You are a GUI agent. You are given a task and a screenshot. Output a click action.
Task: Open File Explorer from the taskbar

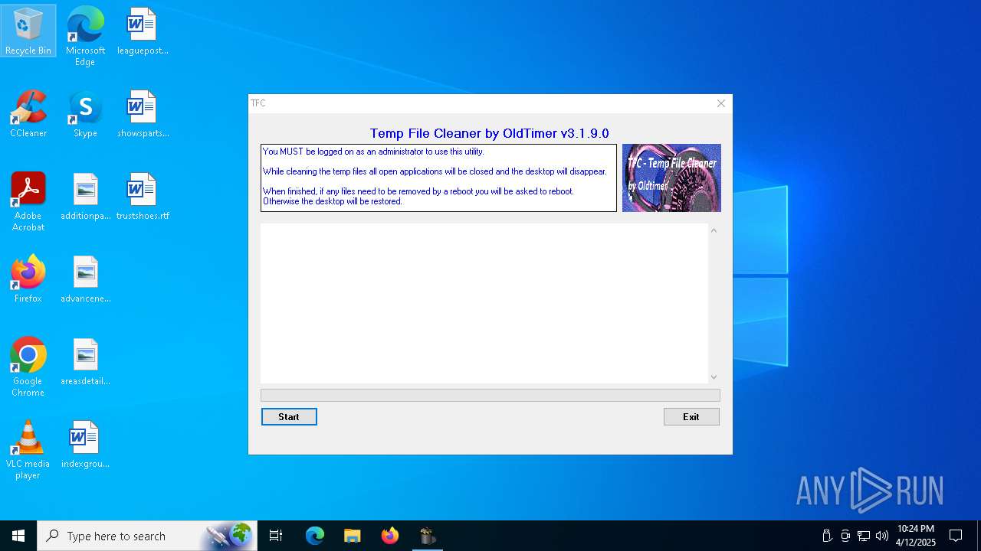click(x=352, y=536)
